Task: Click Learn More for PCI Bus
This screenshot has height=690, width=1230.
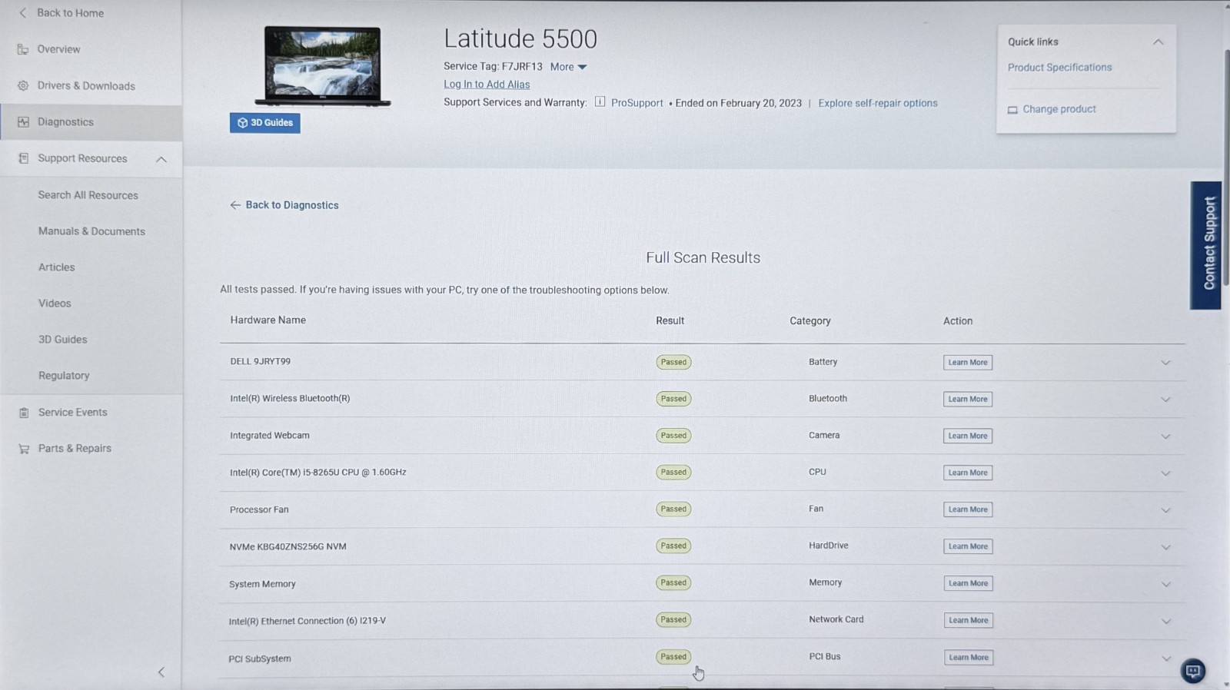Action: pos(969,658)
